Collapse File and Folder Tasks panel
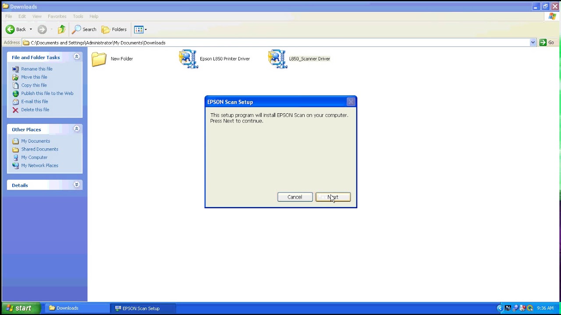The image size is (561, 315). pyautogui.click(x=77, y=57)
